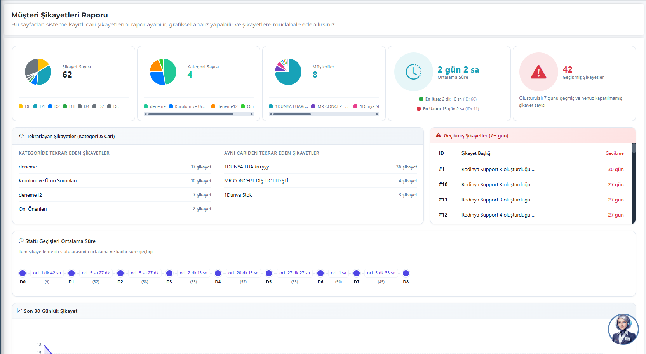Click the D4 status timeline marker

coord(218,273)
